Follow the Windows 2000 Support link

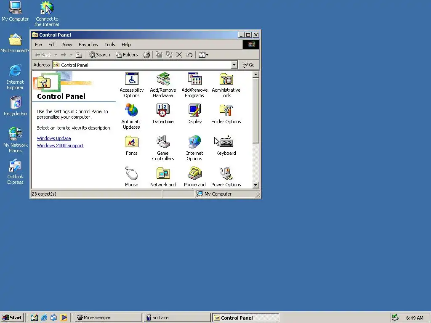click(60, 146)
